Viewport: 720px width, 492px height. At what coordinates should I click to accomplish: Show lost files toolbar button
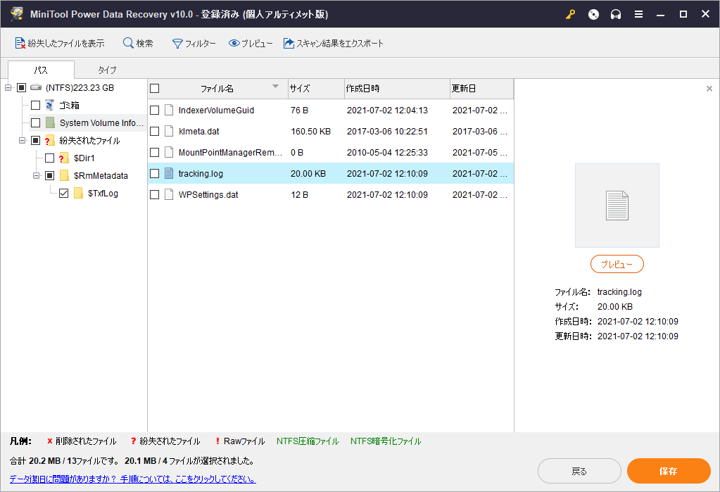click(x=60, y=44)
